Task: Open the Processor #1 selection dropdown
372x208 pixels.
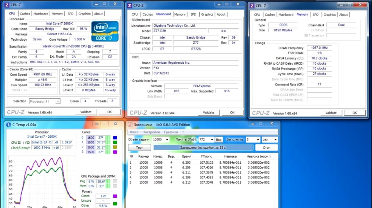Action: (x=45, y=101)
